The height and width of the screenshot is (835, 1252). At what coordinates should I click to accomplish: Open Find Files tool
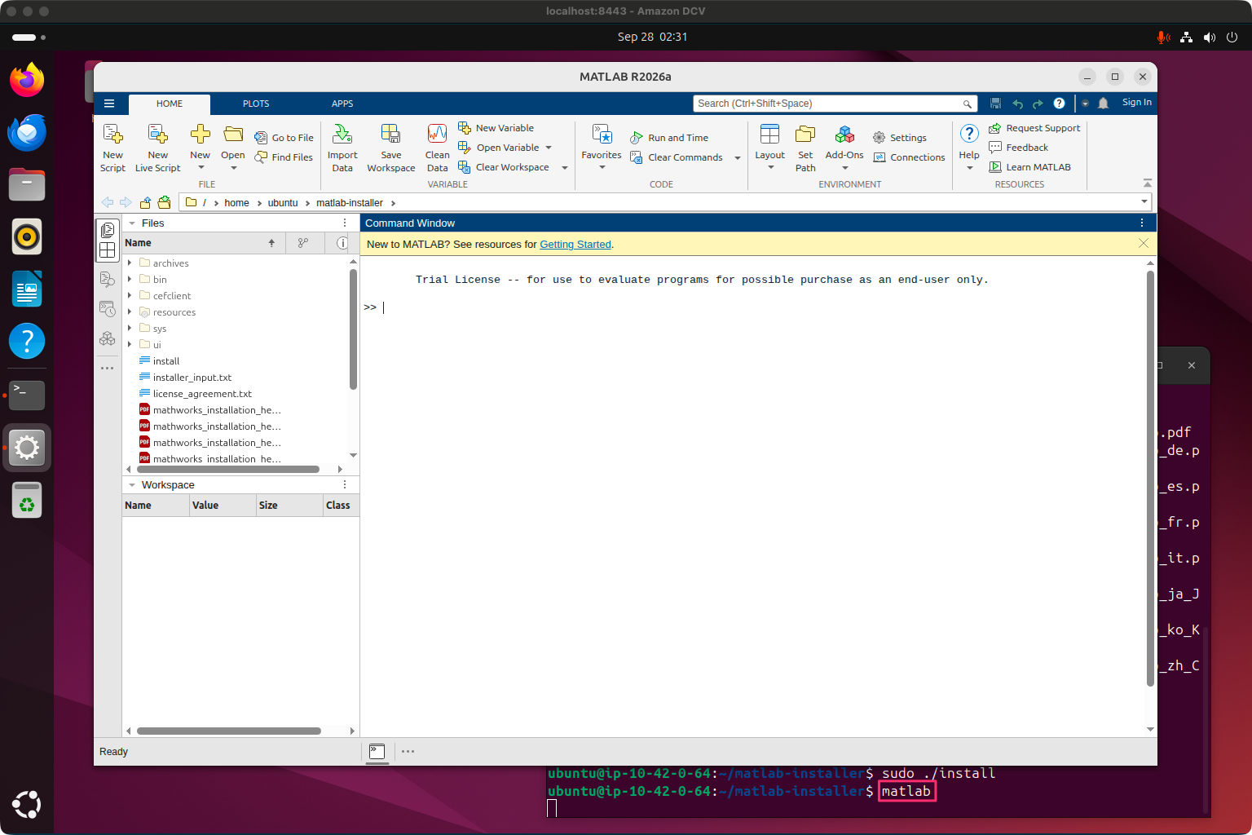[284, 157]
